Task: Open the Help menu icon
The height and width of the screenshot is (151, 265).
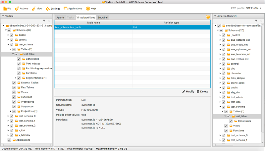Action: [88, 9]
